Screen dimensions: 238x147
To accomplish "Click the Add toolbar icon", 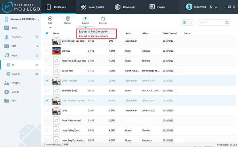I will coord(50,18).
